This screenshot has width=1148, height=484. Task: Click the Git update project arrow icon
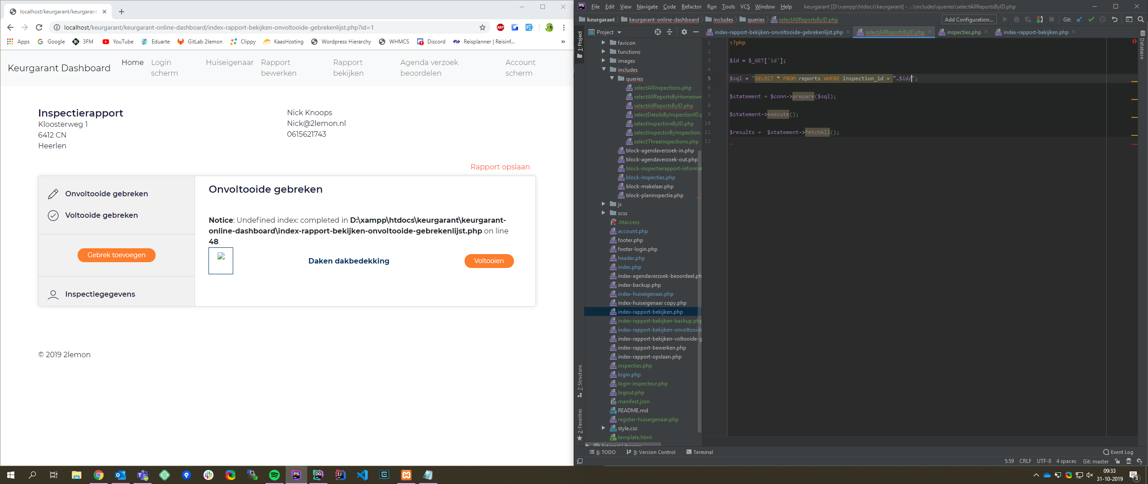click(x=1079, y=19)
